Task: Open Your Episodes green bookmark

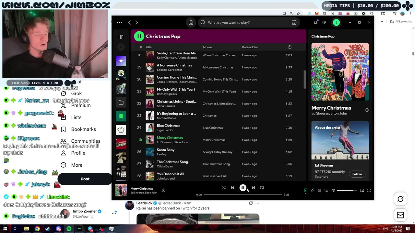Action: pyautogui.click(x=121, y=116)
